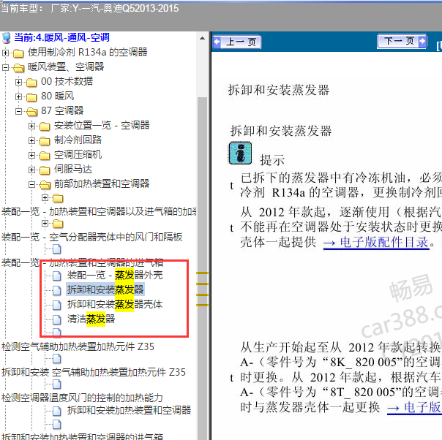Screen dimensions: 442x440
Task: Open the bottom 电子版 link
Action: (x=414, y=408)
